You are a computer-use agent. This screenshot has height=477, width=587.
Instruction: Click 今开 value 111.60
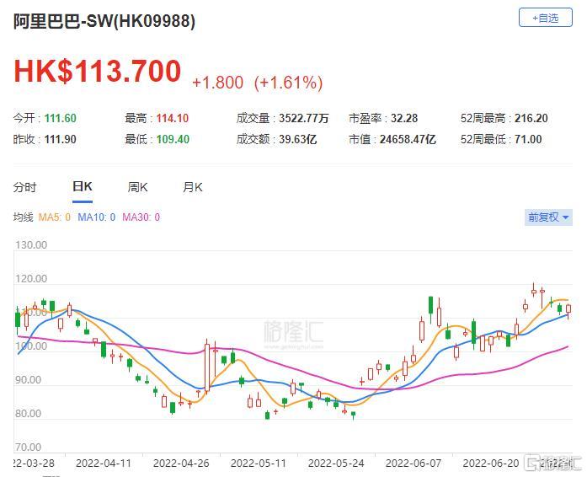point(61,118)
